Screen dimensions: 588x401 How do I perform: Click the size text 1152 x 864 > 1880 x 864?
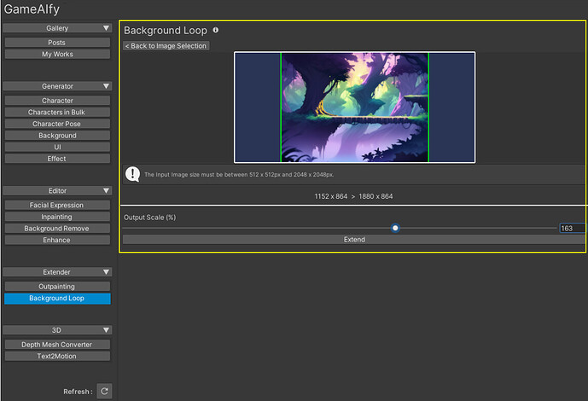pyautogui.click(x=353, y=196)
